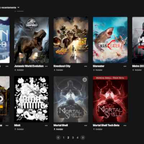144x144 pixels.
Task: Open the Mortal Shell Tech Beta cover
Action: click(x=110, y=99)
